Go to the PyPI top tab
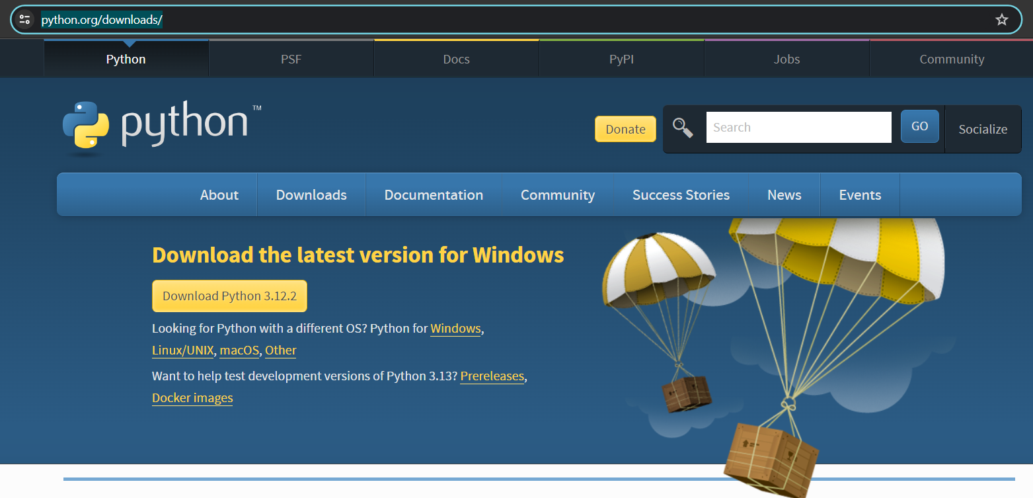Viewport: 1033px width, 498px height. coord(622,59)
